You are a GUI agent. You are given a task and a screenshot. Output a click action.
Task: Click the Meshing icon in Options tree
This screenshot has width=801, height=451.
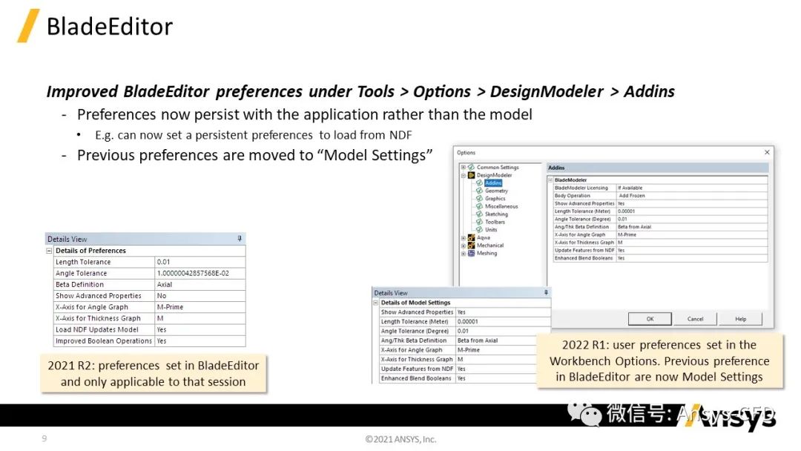(x=472, y=253)
